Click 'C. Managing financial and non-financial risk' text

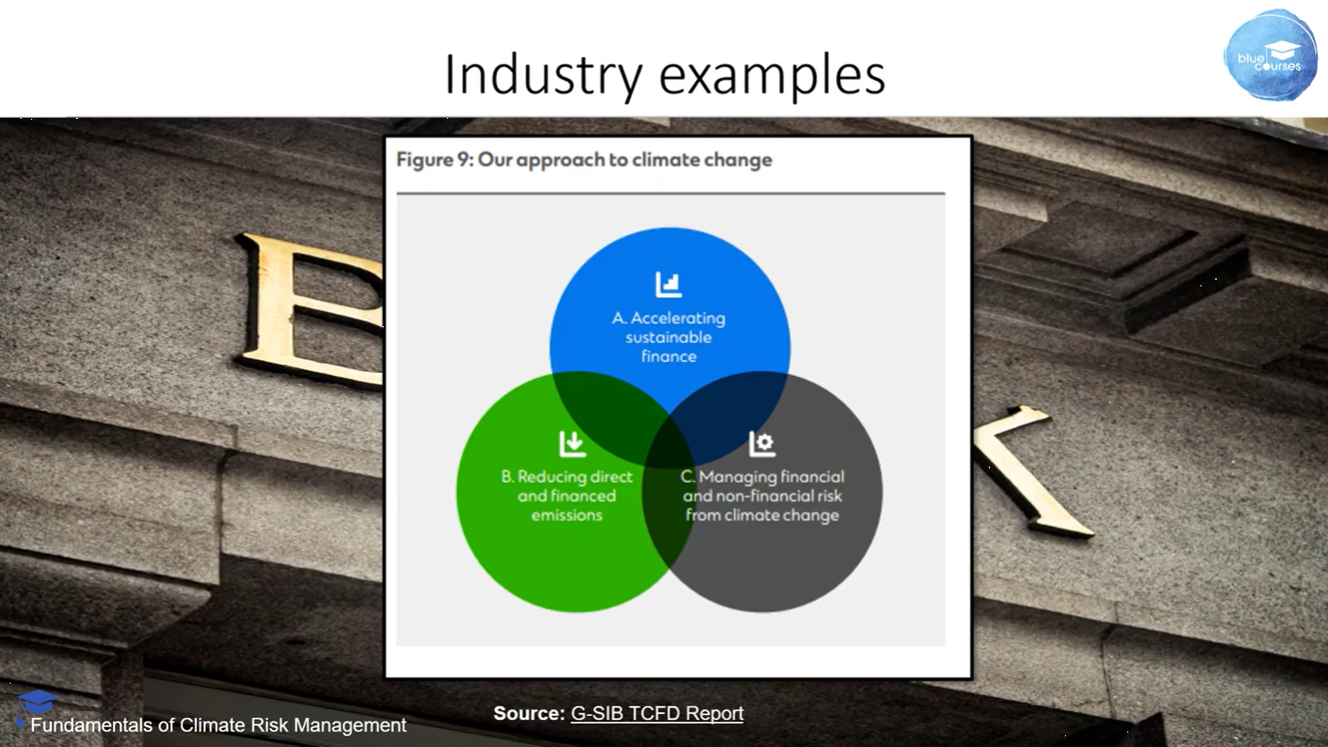point(762,496)
